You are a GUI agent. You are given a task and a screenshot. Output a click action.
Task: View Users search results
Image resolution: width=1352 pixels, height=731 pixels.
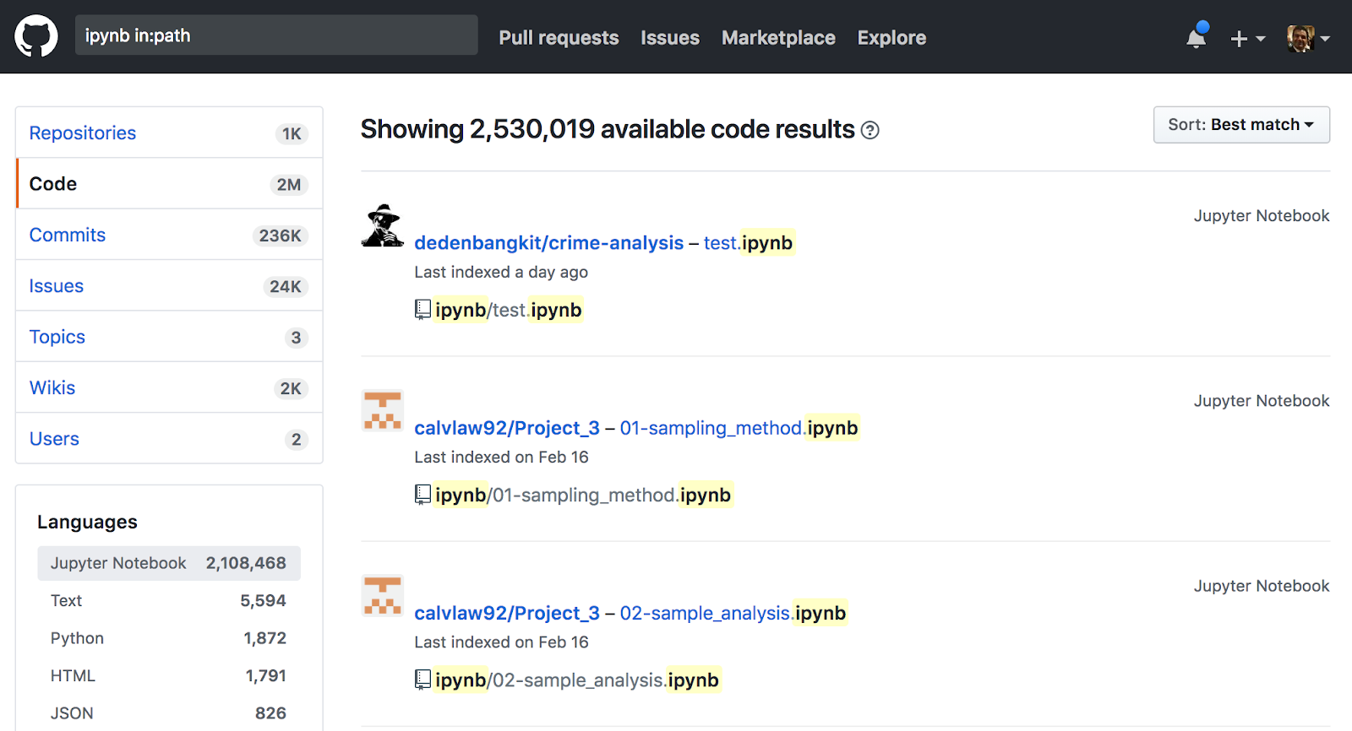click(169, 439)
